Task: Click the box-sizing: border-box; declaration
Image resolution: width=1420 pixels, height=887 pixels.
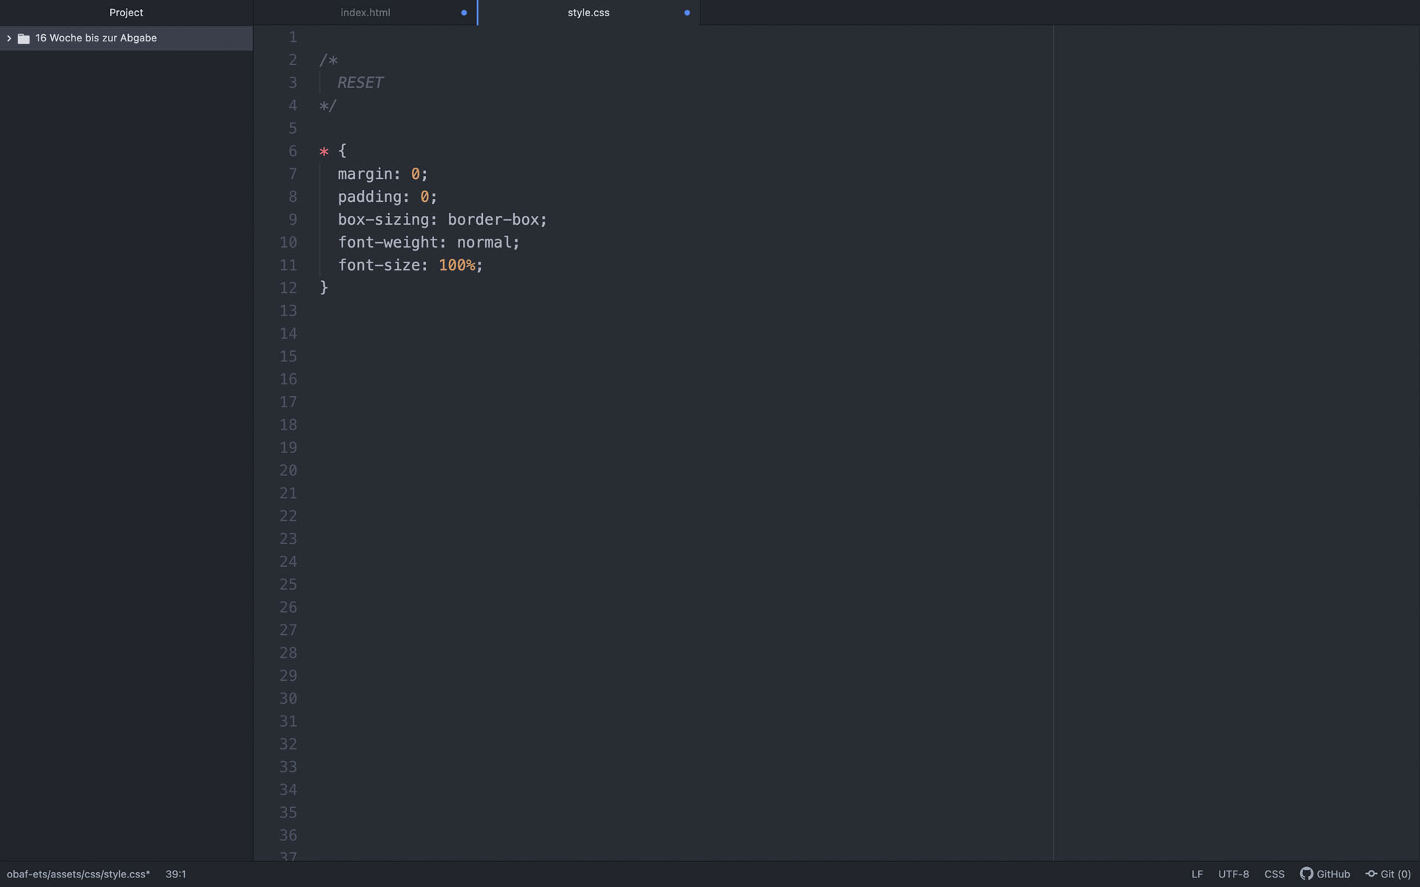Action: [x=442, y=220]
